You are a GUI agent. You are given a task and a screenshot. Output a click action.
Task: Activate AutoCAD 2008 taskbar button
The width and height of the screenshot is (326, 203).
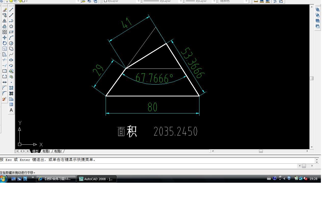97,179
